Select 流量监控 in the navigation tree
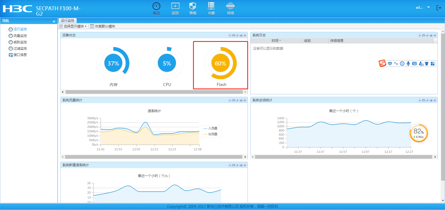The image size is (445, 210). (20, 36)
